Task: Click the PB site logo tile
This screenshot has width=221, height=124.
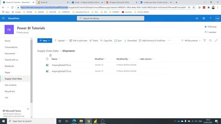Action: tap(9, 30)
